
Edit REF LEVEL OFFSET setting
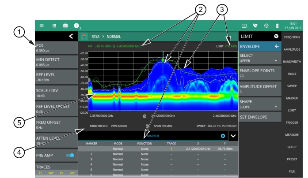coord(57,109)
